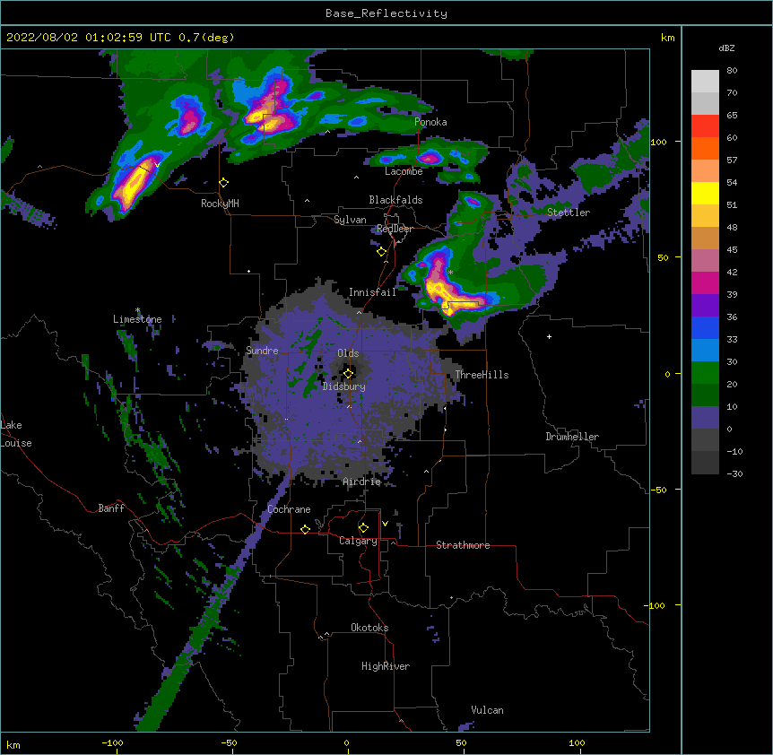This screenshot has height=755, width=773.
Task: Click the Base_Reflectivity title
Action: pyautogui.click(x=386, y=13)
